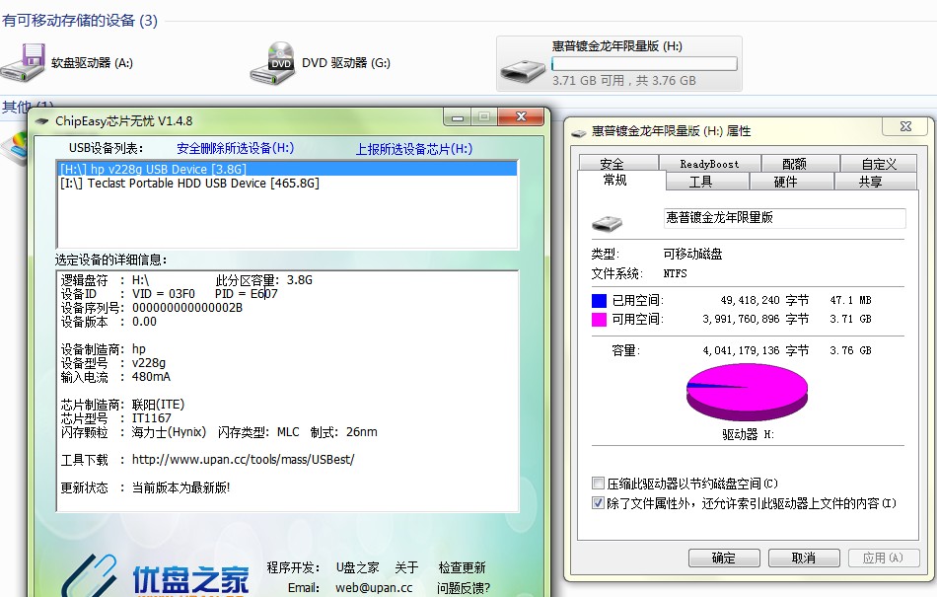Screen dimensions: 937x597
Task: Close the H: properties dialog
Action: 905,126
